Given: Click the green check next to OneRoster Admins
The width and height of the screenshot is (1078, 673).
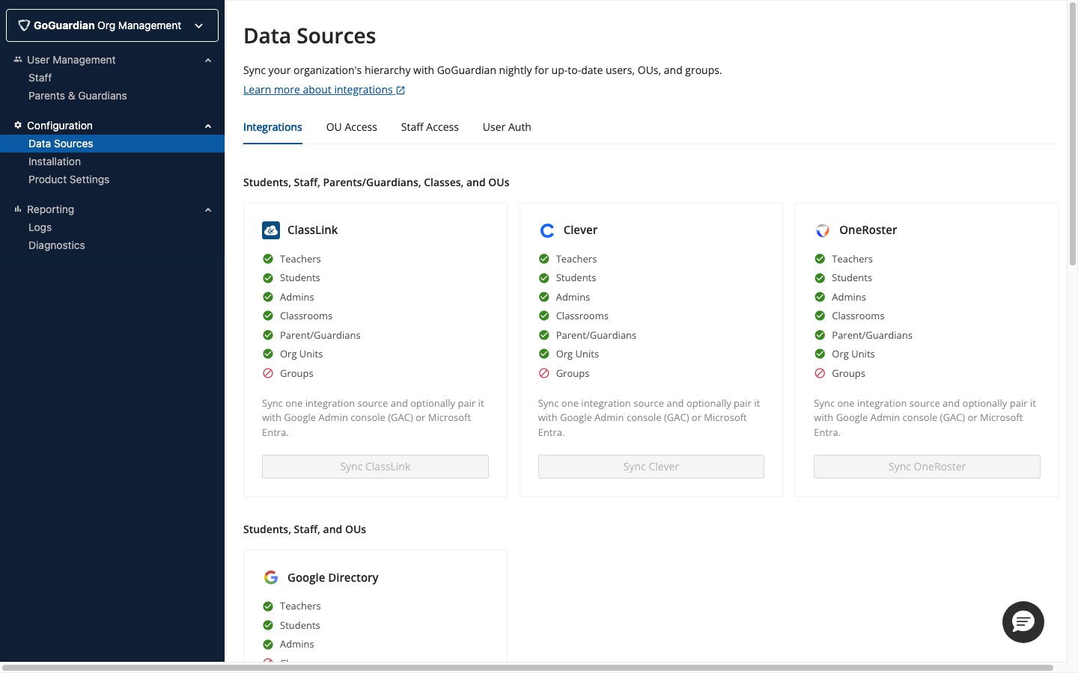Looking at the screenshot, I should [820, 297].
